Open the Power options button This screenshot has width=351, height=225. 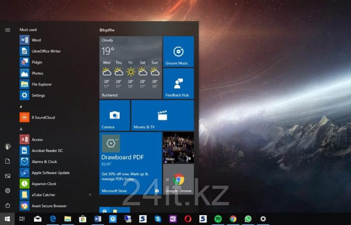click(x=7, y=205)
